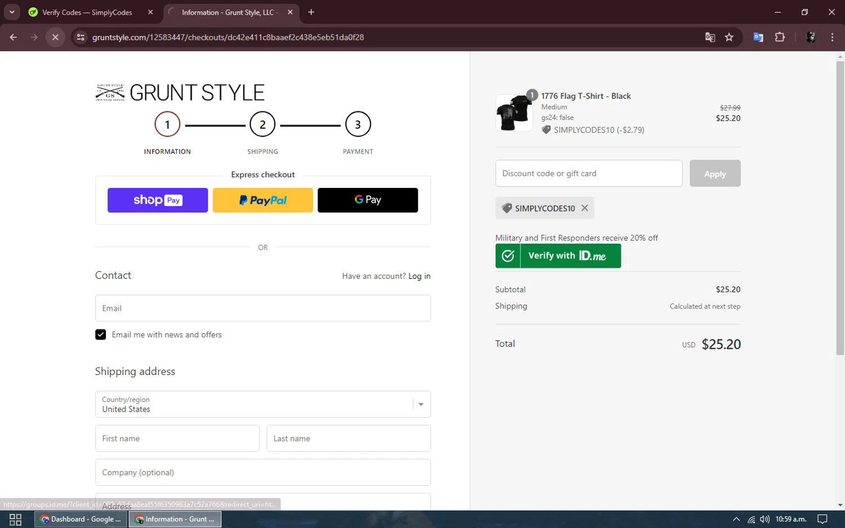Click the Log in link

(419, 276)
